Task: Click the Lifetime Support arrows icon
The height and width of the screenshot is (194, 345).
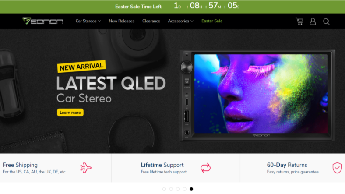Action: (205, 168)
